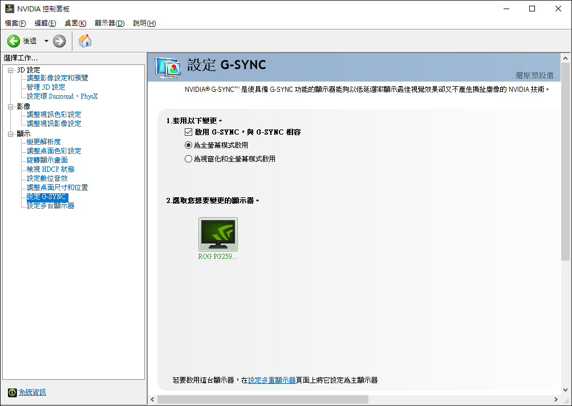Open 檢視 HDCP 狀態 tree item
Viewport: 572px width, 406px height.
coord(51,169)
